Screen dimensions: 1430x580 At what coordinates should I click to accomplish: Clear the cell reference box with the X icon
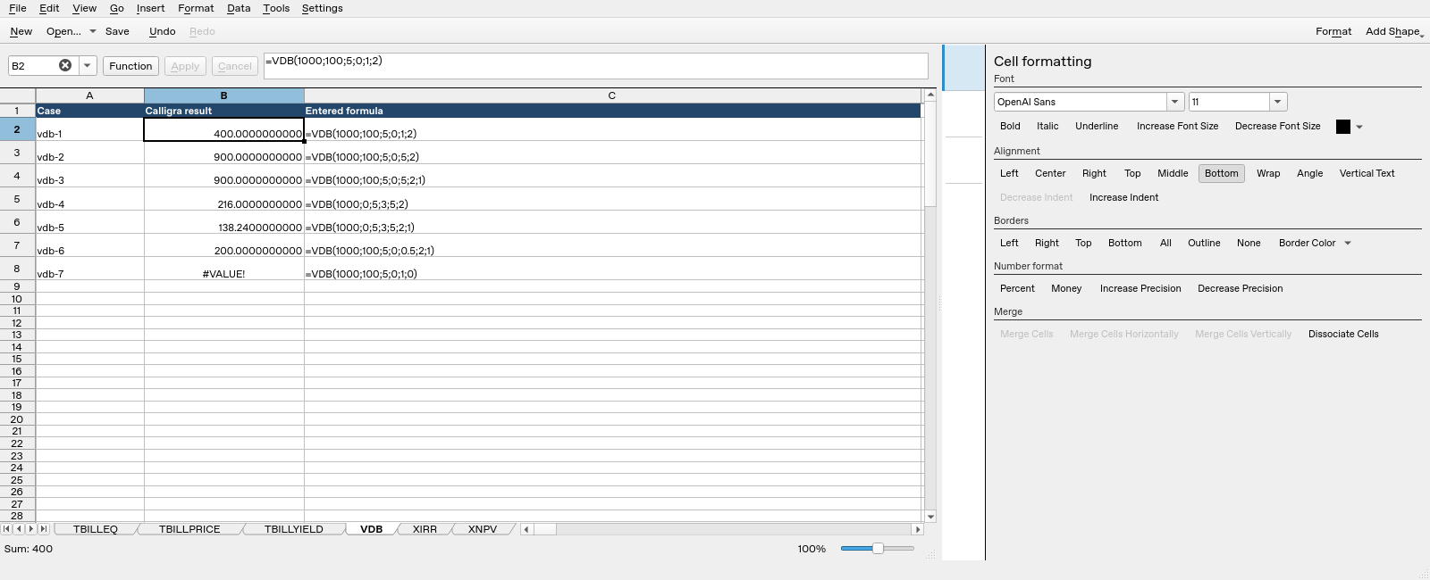coord(65,65)
